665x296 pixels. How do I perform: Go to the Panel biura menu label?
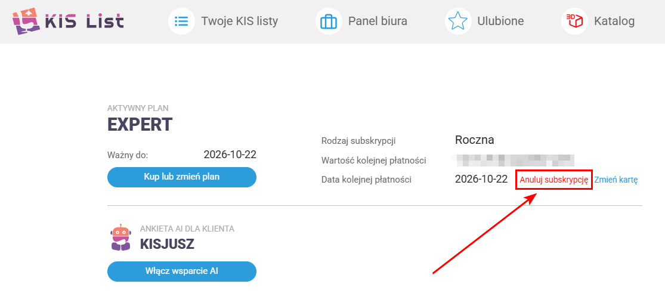[x=378, y=21]
